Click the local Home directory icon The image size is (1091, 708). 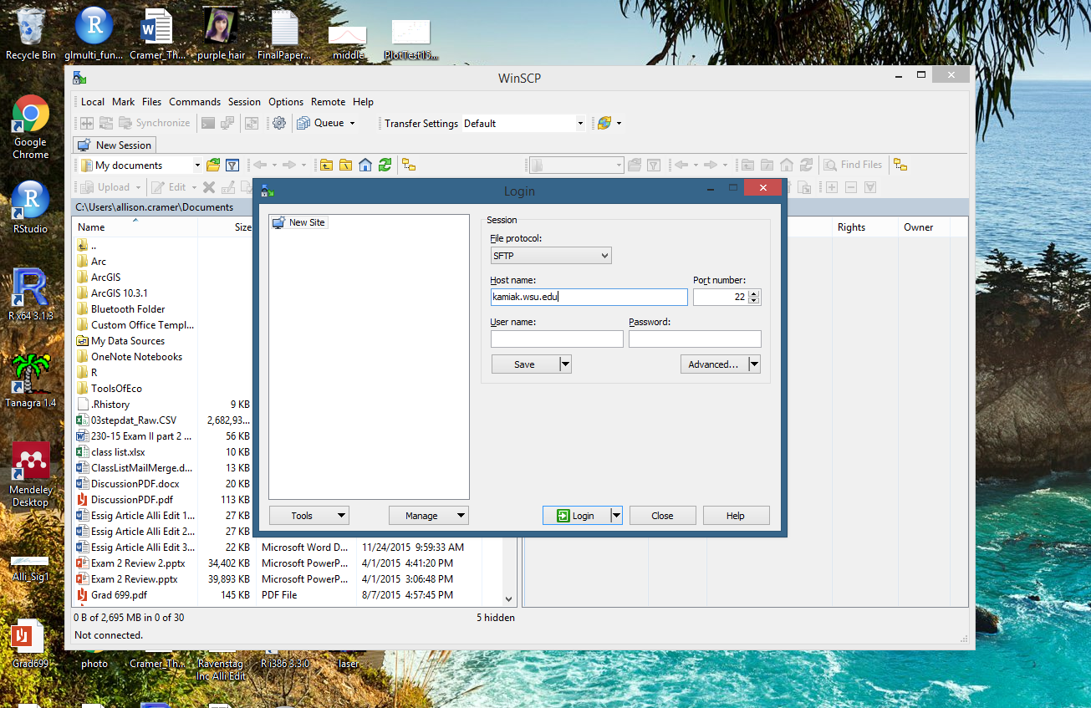point(365,165)
